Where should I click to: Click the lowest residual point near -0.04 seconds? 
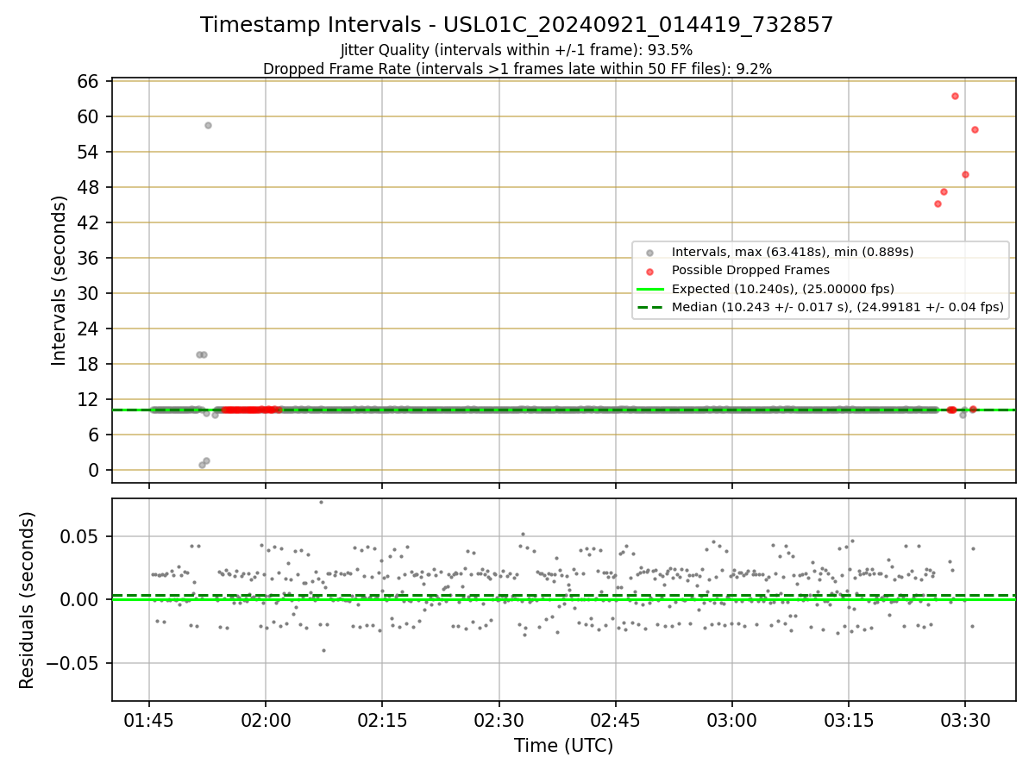(x=323, y=650)
